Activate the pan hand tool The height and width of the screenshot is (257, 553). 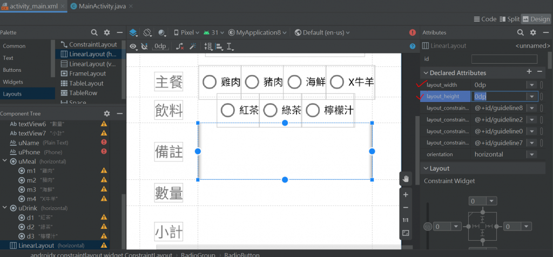tap(406, 179)
